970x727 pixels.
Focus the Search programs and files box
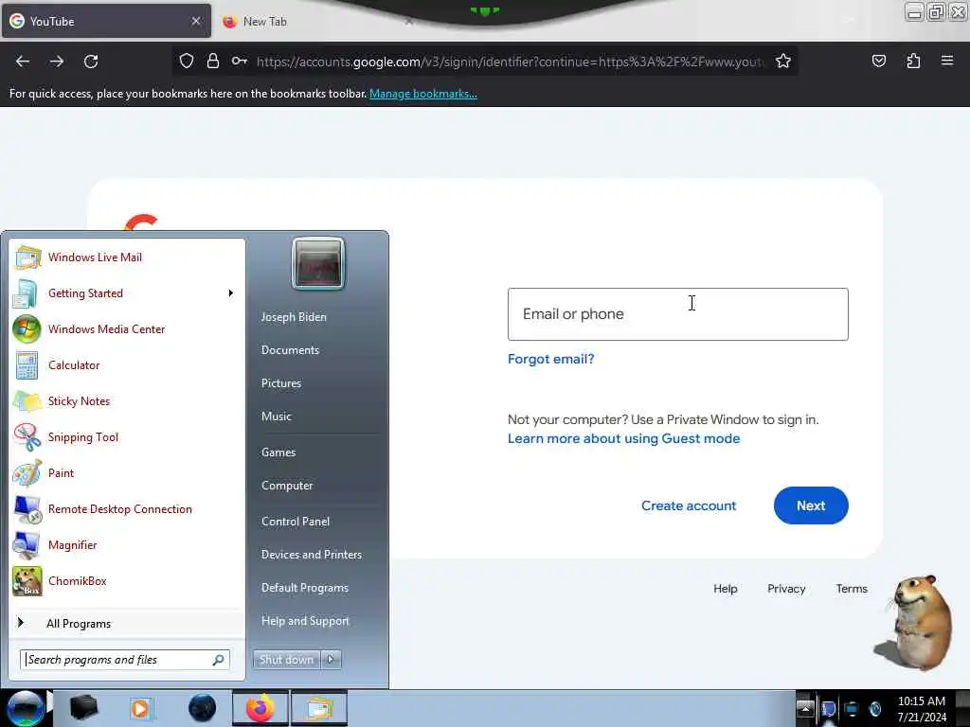tap(124, 660)
